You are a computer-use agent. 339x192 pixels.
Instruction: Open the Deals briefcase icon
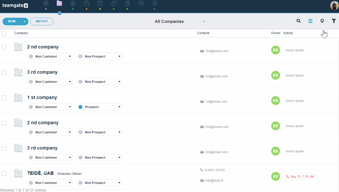(87, 3)
